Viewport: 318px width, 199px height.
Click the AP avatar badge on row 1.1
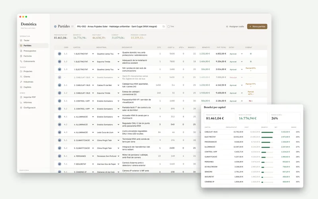pyautogui.click(x=59, y=54)
